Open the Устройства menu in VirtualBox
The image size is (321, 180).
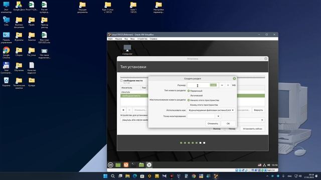142,39
